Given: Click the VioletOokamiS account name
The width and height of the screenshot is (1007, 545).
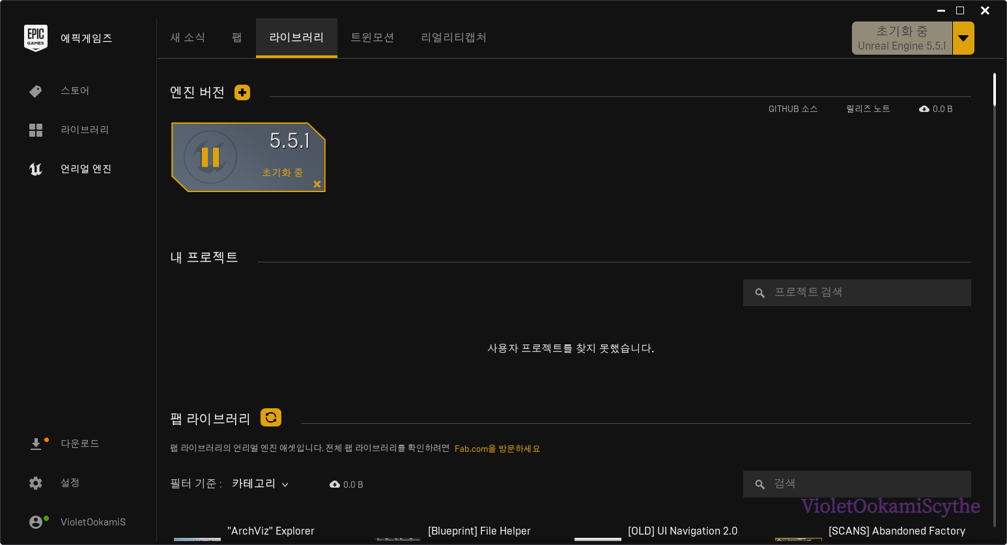Looking at the screenshot, I should (x=93, y=522).
